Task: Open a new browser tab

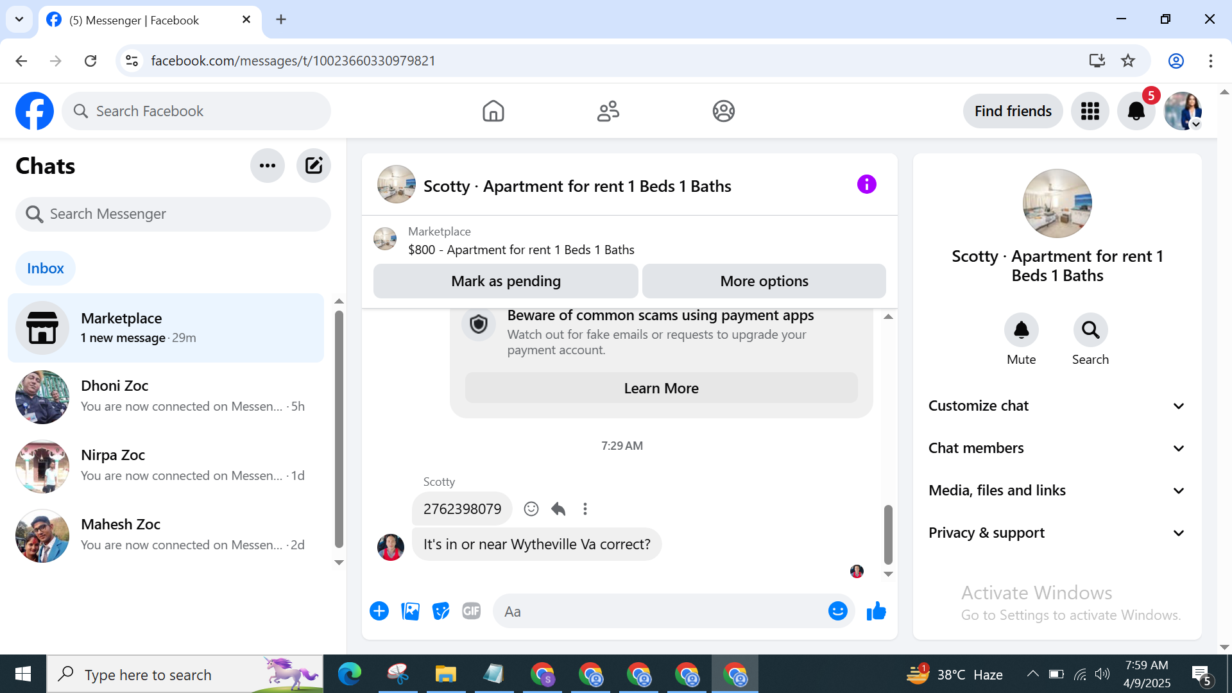Action: click(x=281, y=19)
